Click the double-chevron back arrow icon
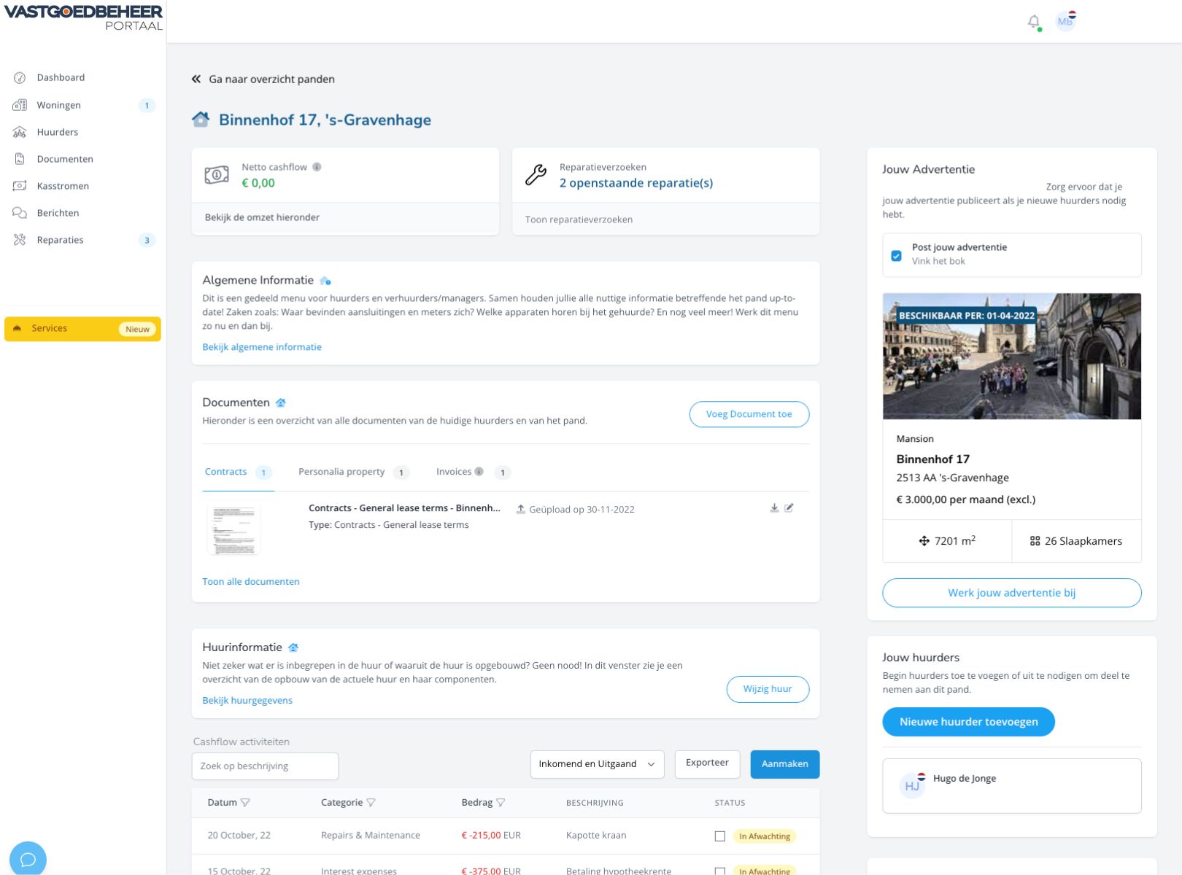 click(x=196, y=79)
